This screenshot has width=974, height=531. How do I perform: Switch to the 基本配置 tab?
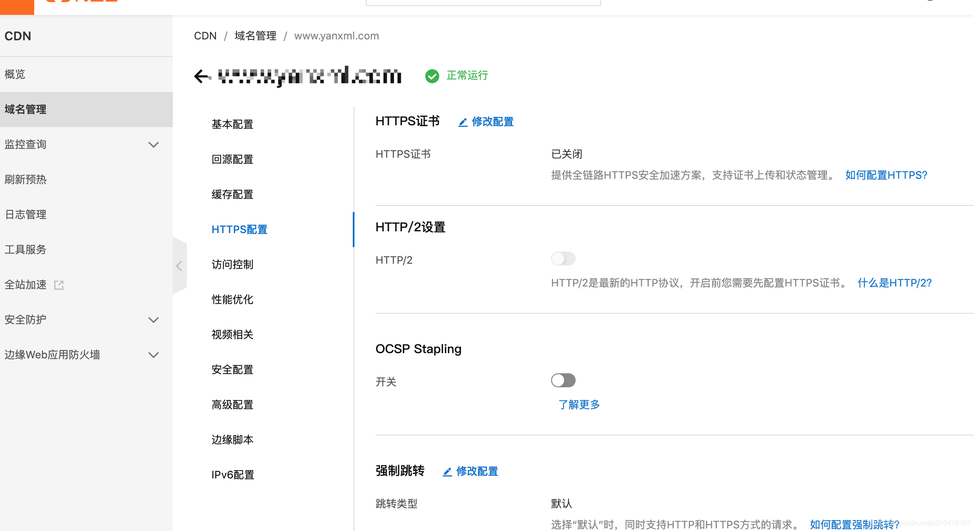click(x=233, y=124)
